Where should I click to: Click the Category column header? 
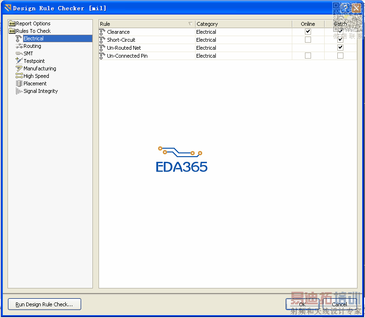tap(243, 24)
